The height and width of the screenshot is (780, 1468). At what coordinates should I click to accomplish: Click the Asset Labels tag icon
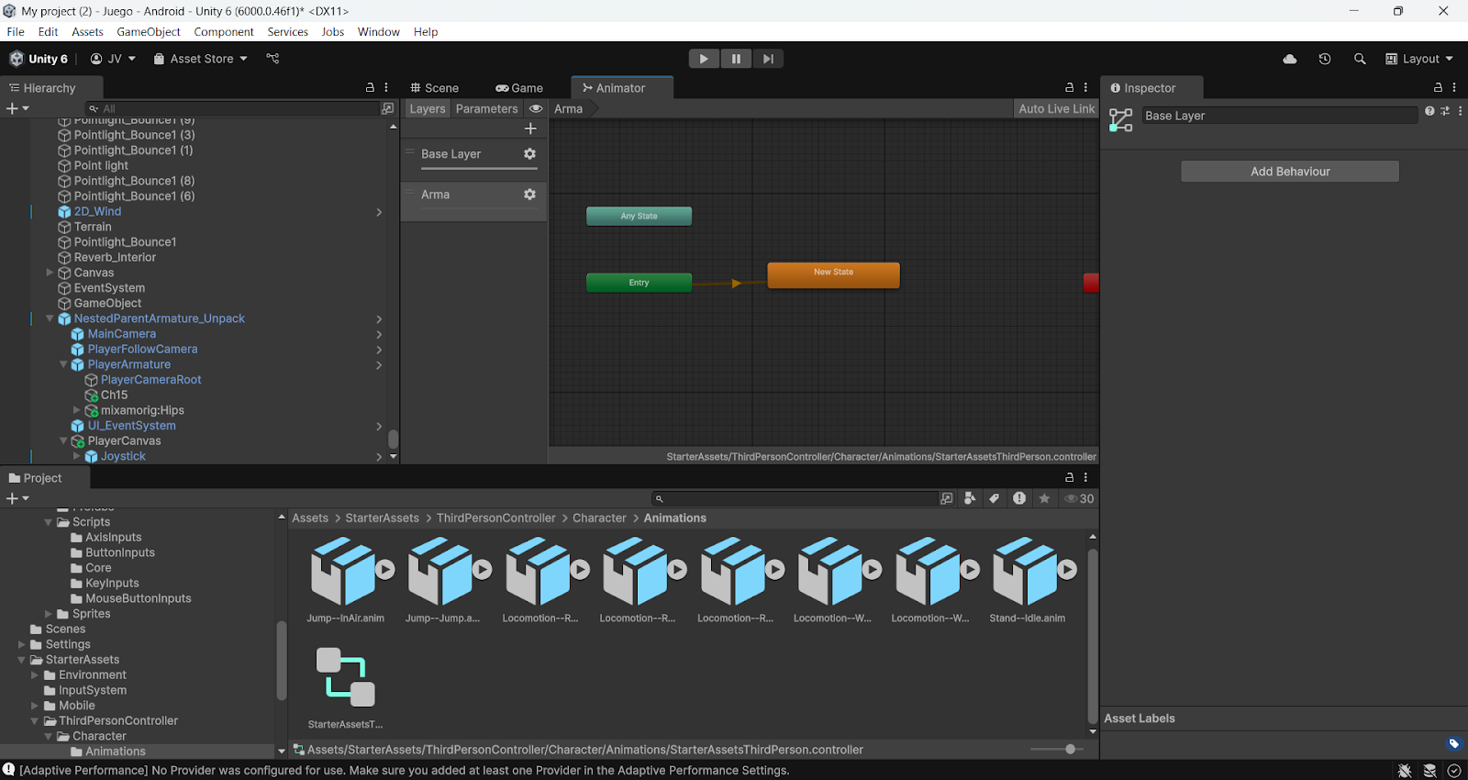(1453, 743)
